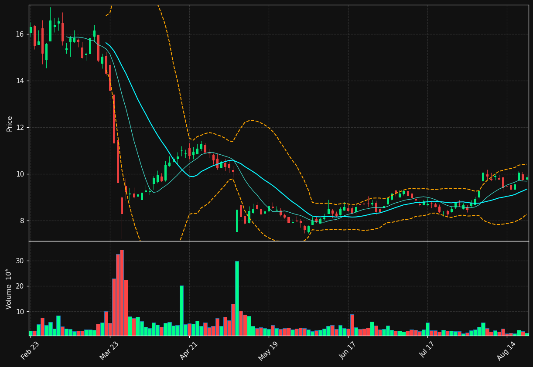
Task: Click the Mar 23 date label
Action: [109, 350]
